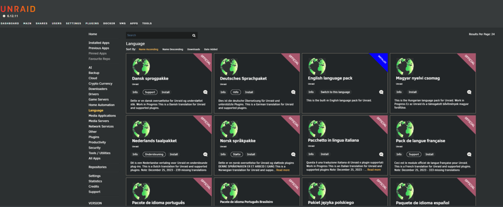The image size is (503, 207).
Task: Select the Network Services category
Action: point(101,126)
